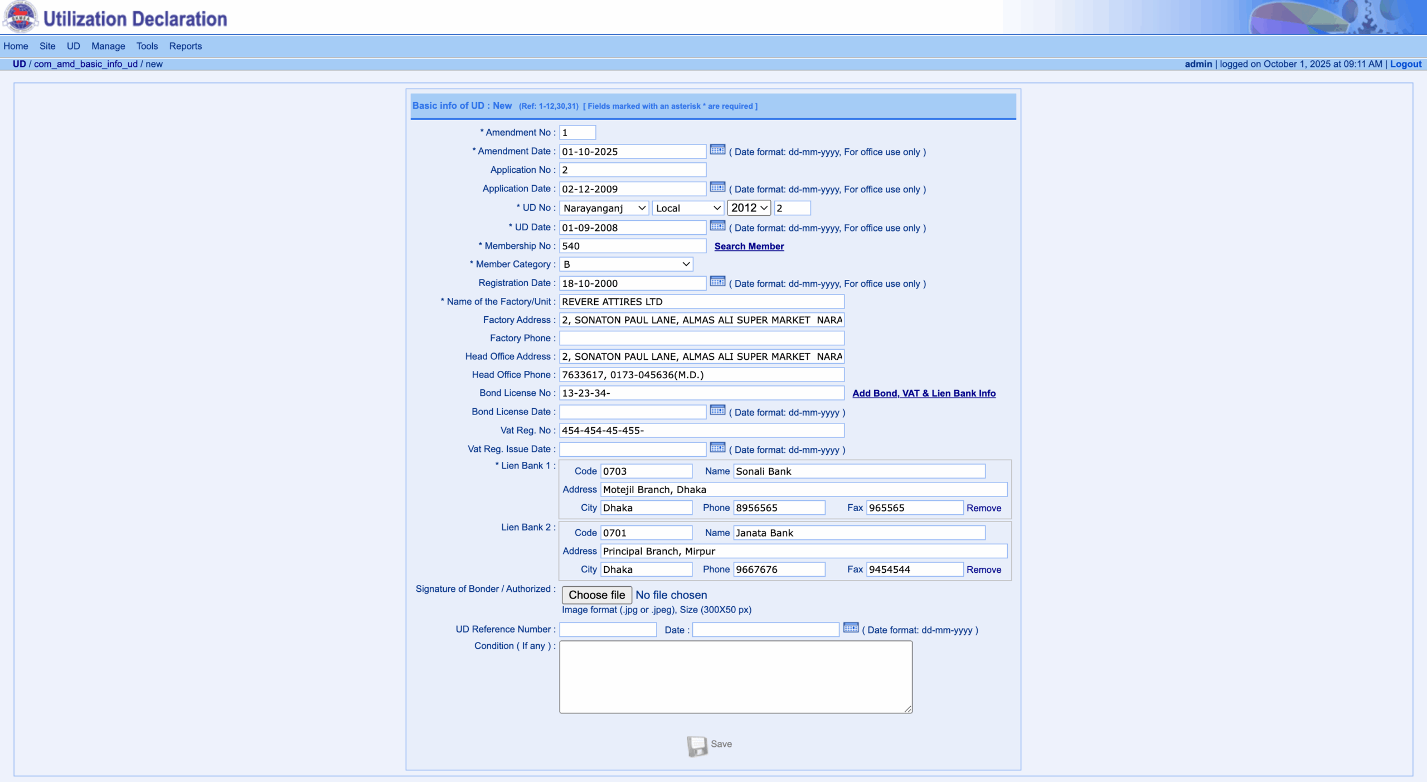Click the Condition (If any) text area

(735, 677)
